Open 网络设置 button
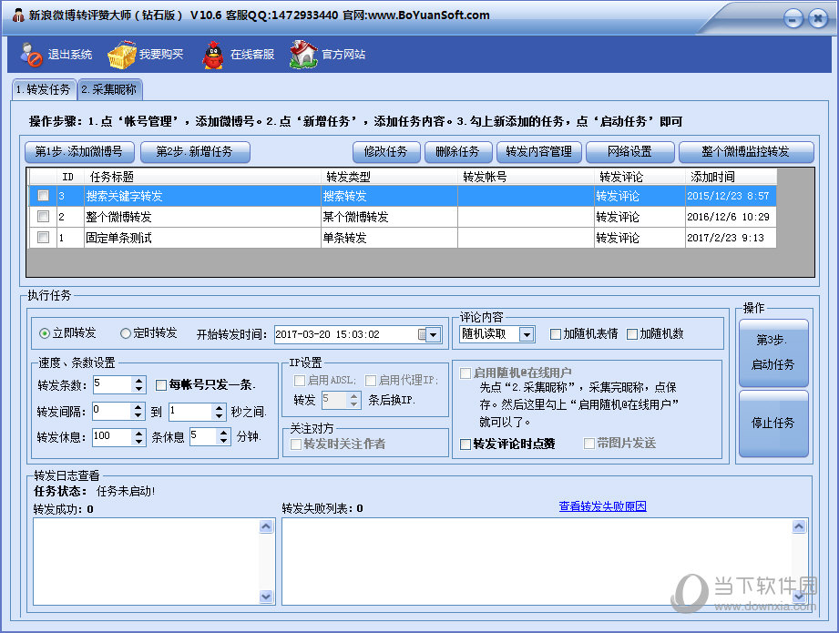Screen dimensions: 839x633 (629, 152)
